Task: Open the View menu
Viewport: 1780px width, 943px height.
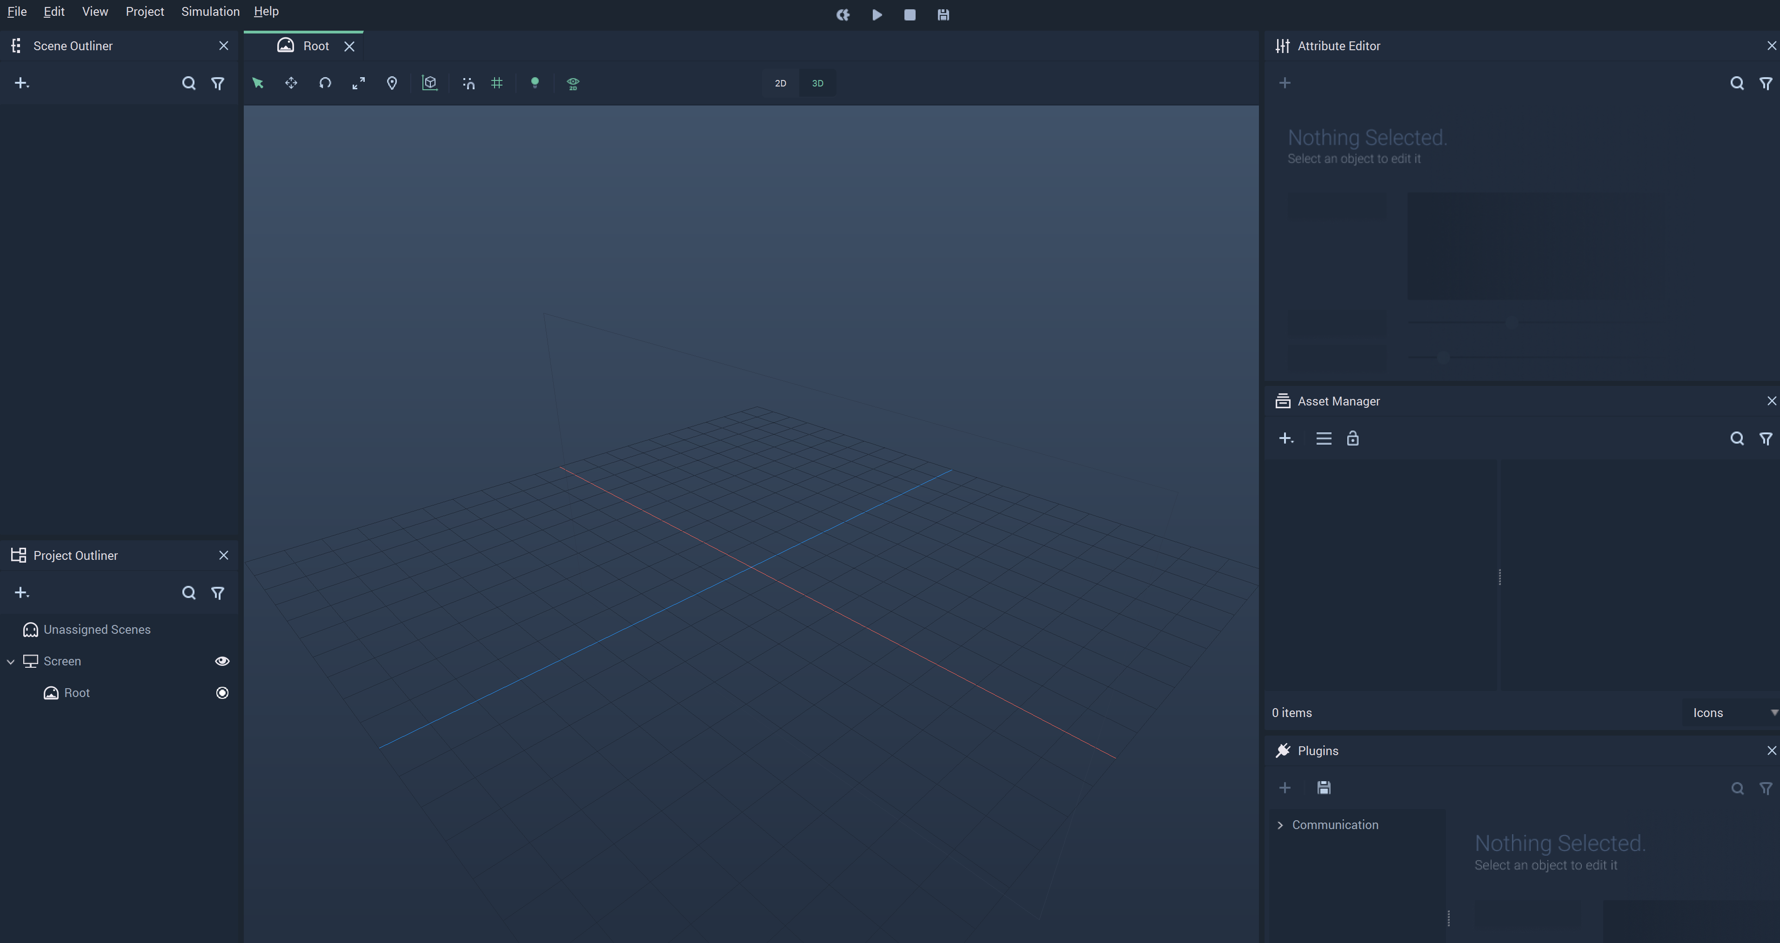Action: click(94, 11)
